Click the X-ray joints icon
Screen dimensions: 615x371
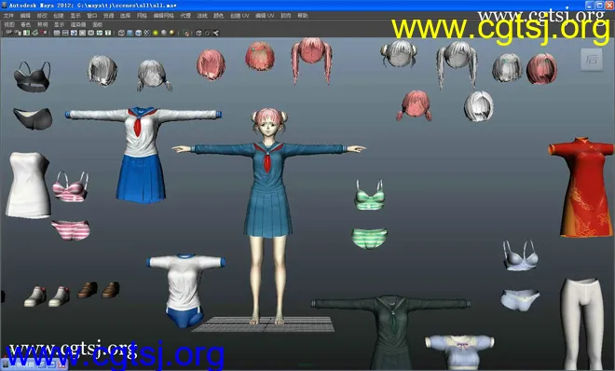click(x=216, y=33)
